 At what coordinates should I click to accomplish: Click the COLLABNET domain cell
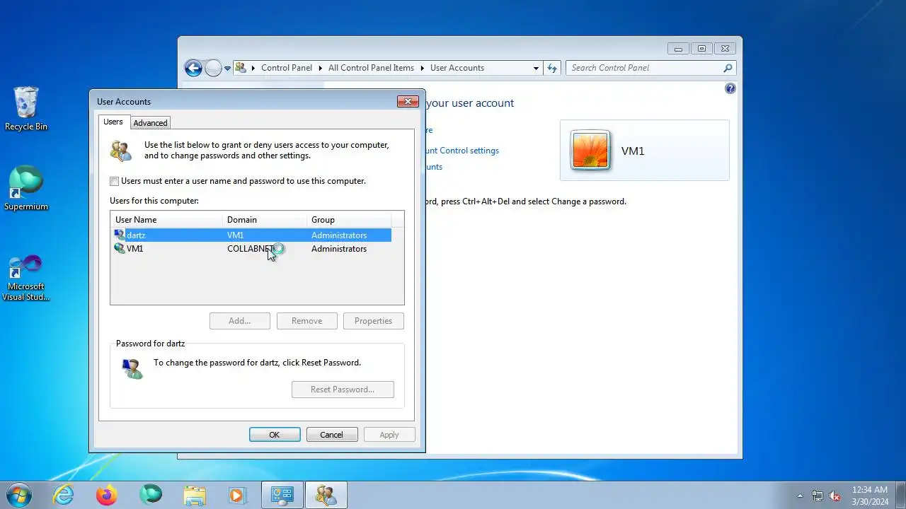[x=250, y=249]
